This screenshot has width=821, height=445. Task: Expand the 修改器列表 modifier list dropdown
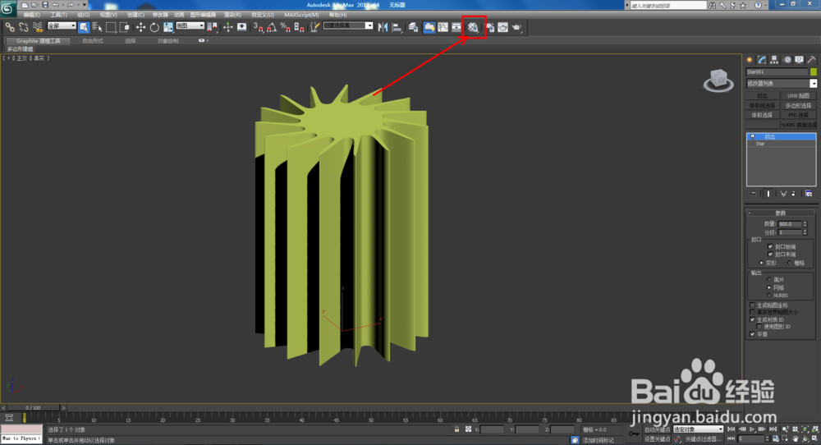point(813,83)
